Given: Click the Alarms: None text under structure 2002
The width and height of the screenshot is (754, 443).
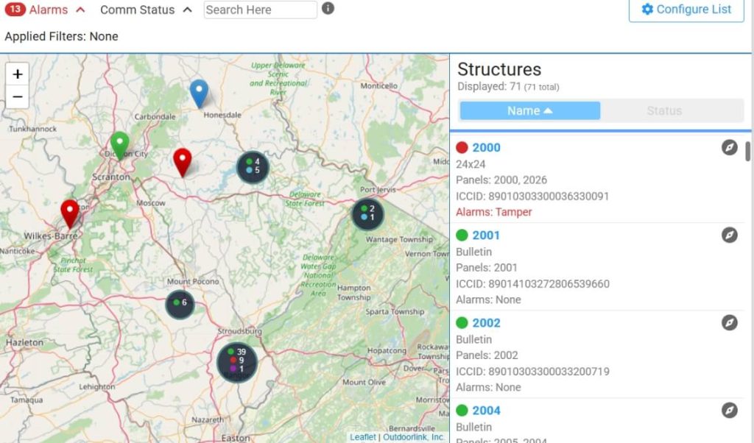Looking at the screenshot, I should click(488, 387).
